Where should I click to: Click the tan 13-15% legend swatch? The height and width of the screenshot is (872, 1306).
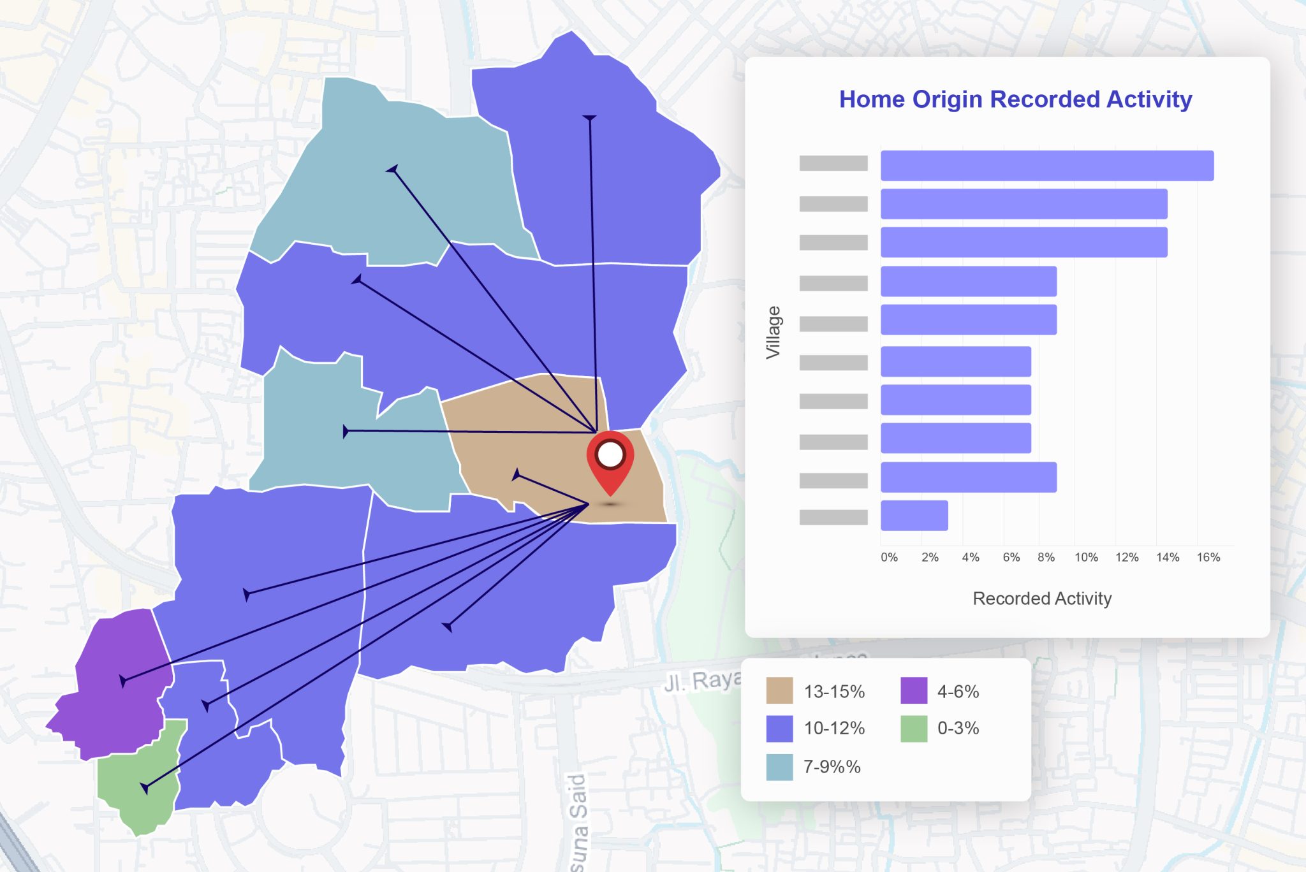click(x=779, y=691)
